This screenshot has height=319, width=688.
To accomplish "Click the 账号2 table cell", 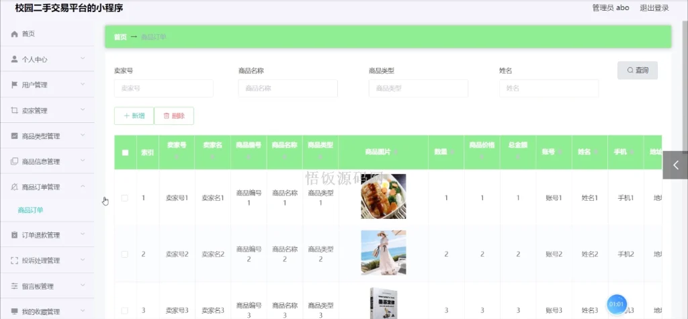I will point(554,254).
